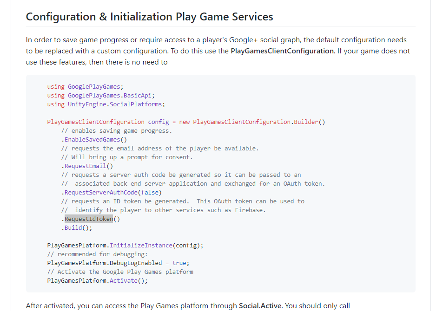Click the '// identify the player' comment line
This screenshot has height=311, width=443.
tap(163, 210)
